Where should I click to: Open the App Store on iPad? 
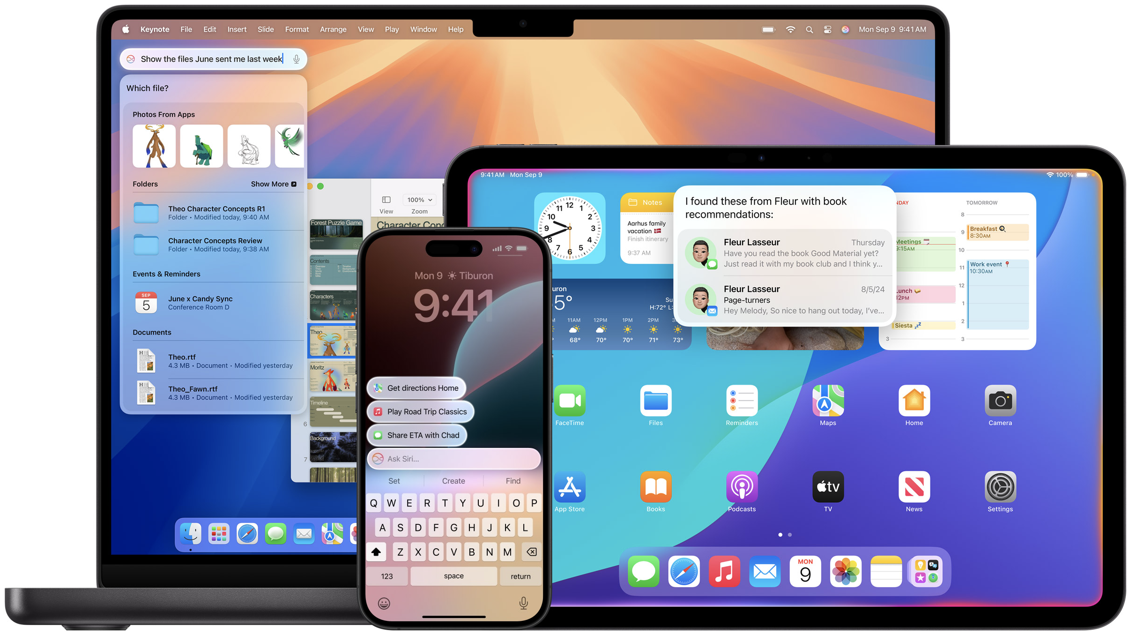click(x=571, y=486)
